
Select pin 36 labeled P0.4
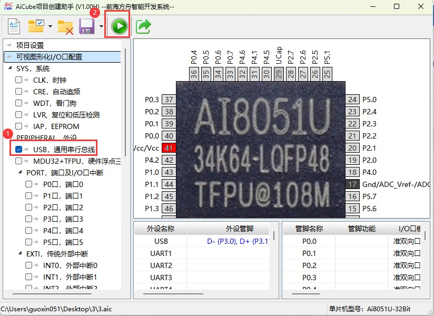[x=194, y=74]
